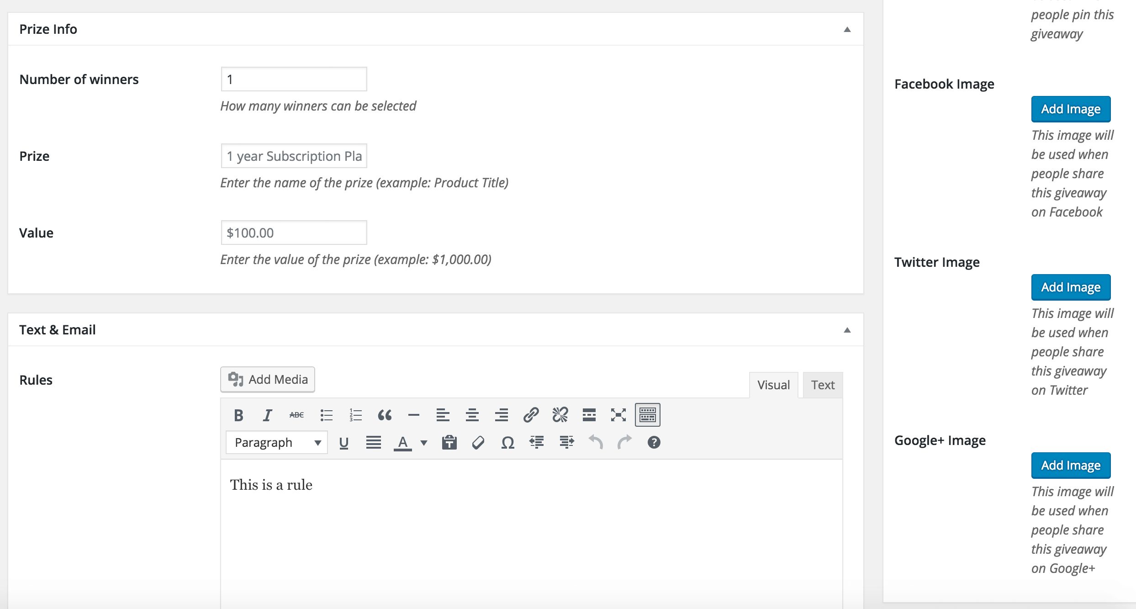
Task: Apply italic formatting in editor toolbar
Action: tap(267, 415)
